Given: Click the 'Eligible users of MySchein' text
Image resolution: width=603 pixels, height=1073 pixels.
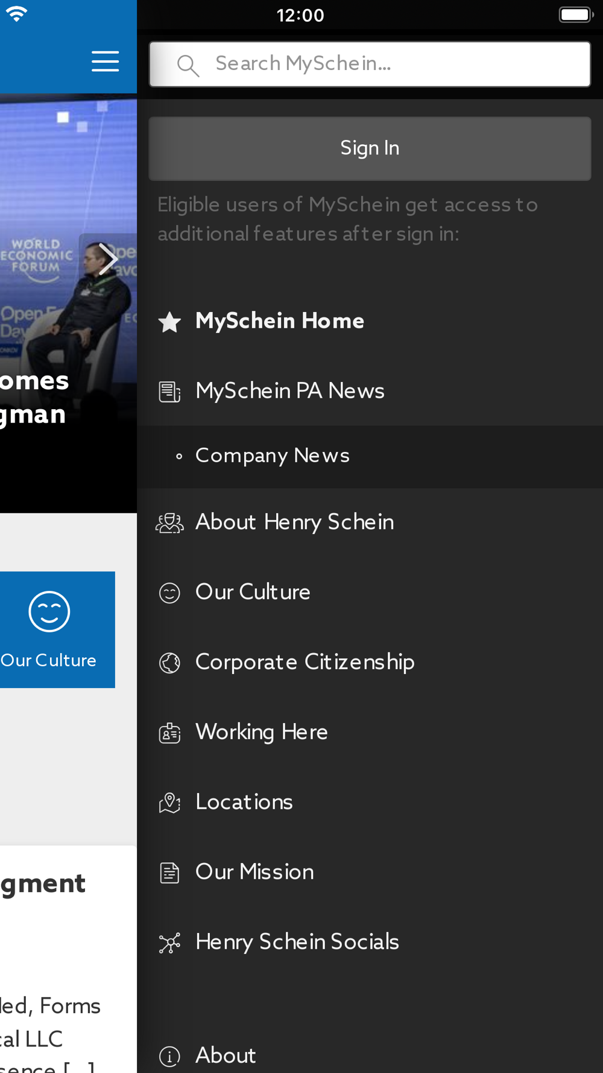Looking at the screenshot, I should (347, 219).
